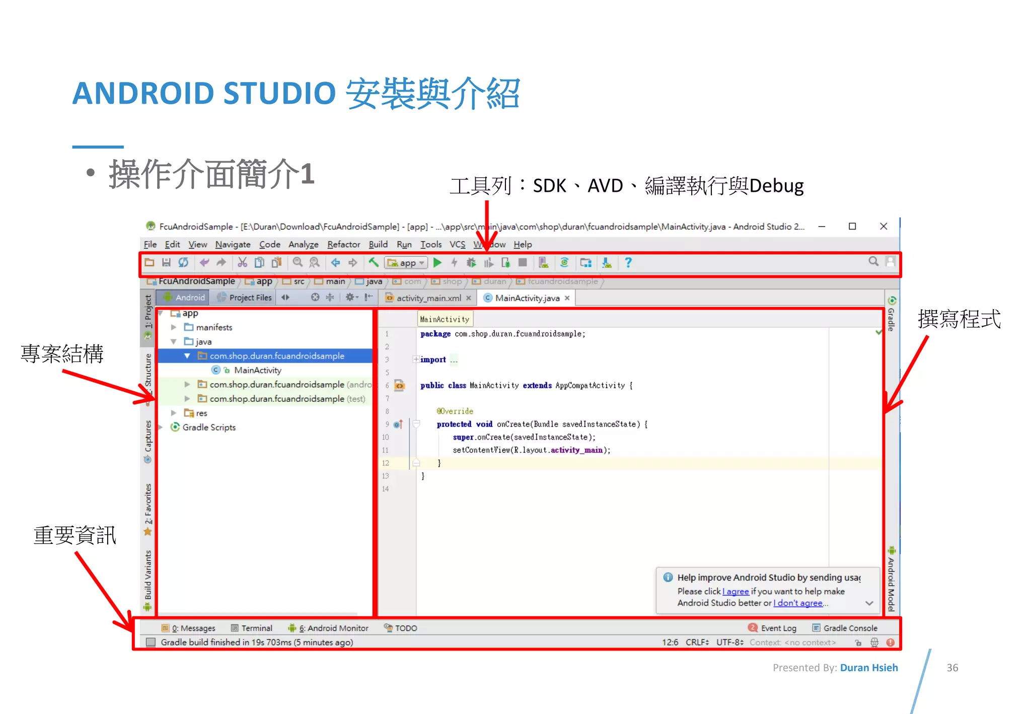Open the Refactor menu
Screen dimensions: 1031x714
(343, 244)
